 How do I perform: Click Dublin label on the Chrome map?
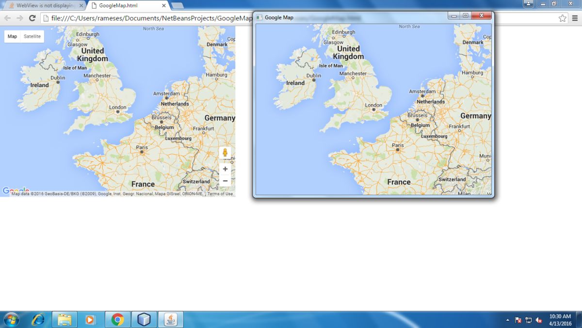coord(58,78)
